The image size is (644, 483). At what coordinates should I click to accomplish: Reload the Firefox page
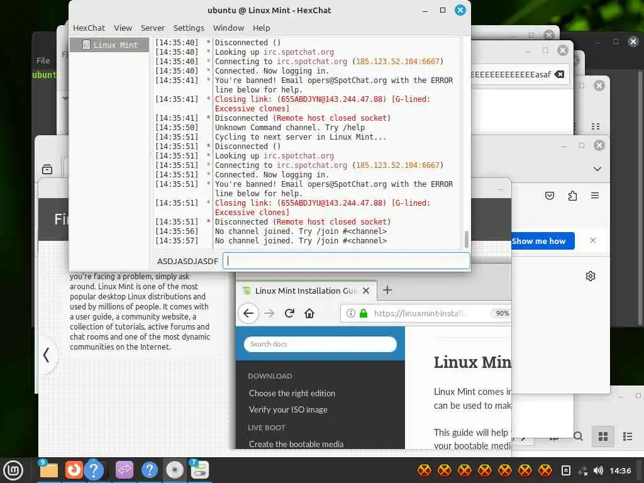tap(289, 313)
